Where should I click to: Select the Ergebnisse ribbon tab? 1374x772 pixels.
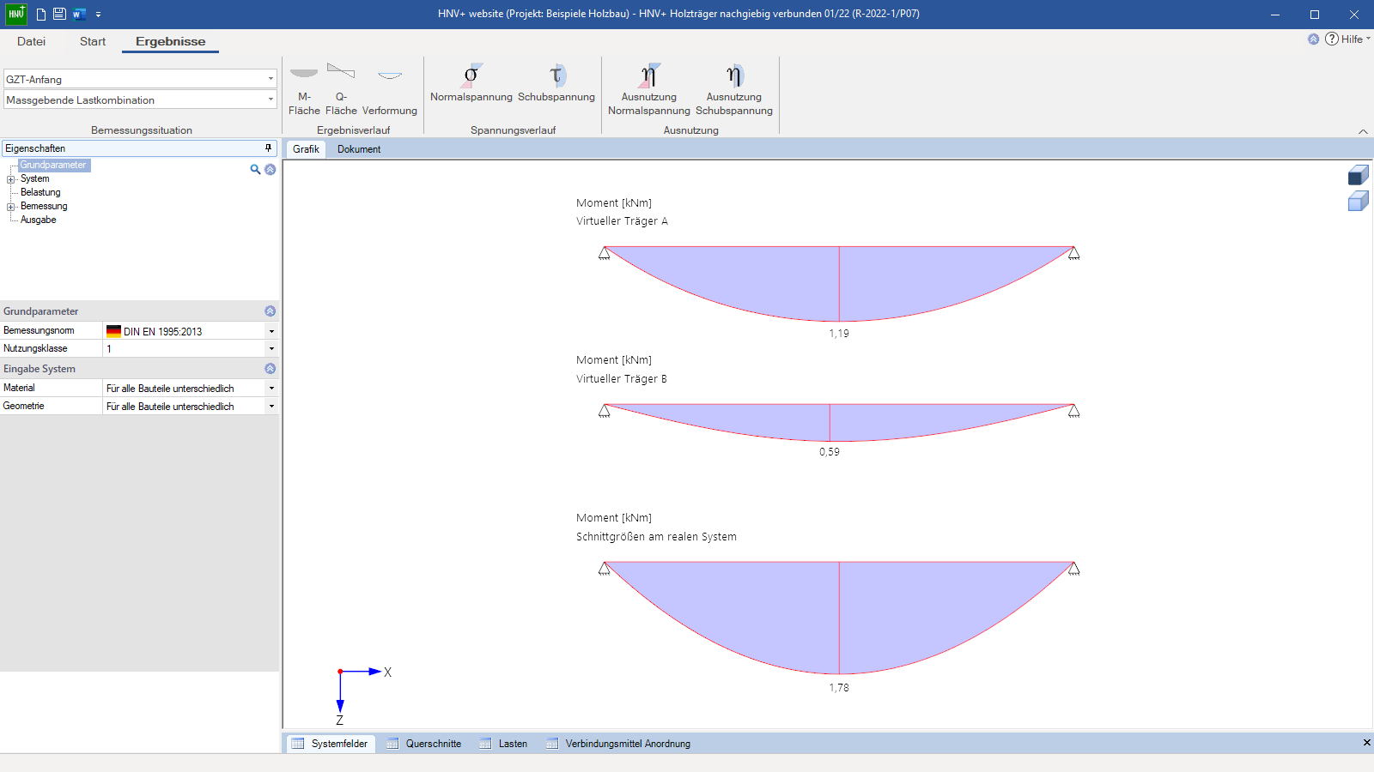point(170,41)
